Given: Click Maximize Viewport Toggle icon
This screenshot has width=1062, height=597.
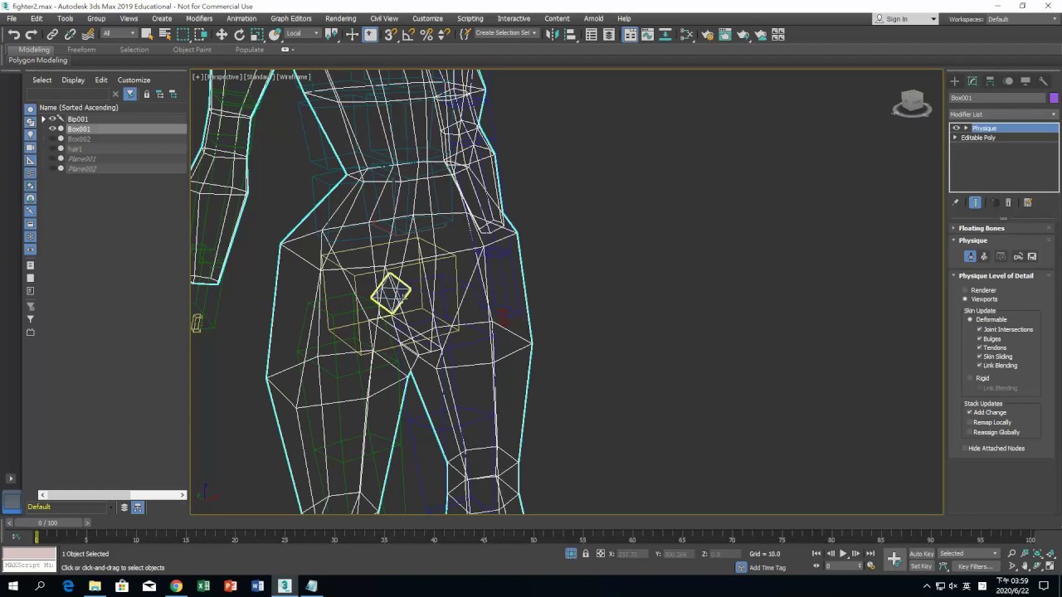Looking at the screenshot, I should 1051,566.
